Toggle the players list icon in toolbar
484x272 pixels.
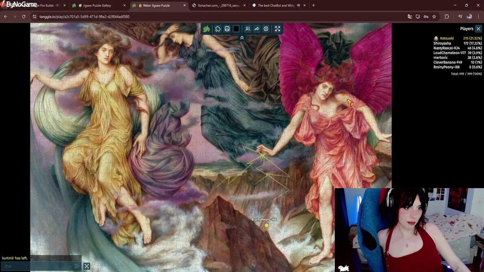click(x=248, y=29)
